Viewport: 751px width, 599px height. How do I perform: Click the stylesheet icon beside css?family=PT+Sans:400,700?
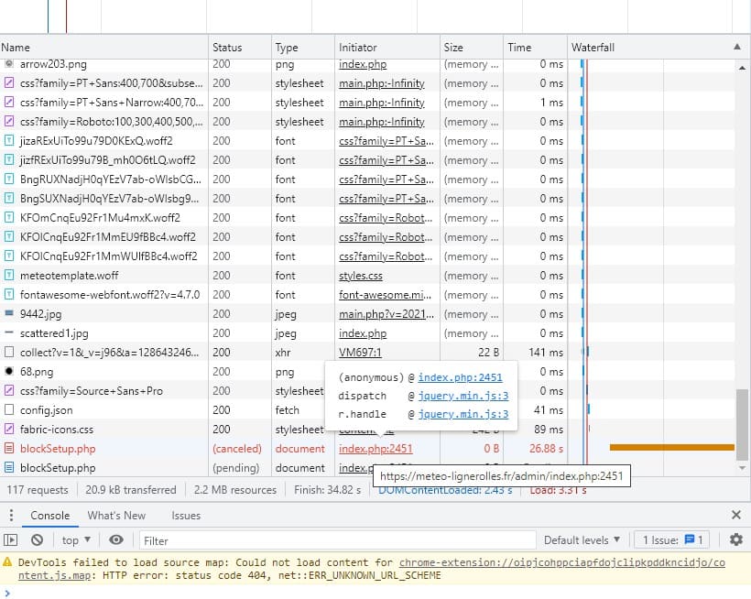click(9, 82)
